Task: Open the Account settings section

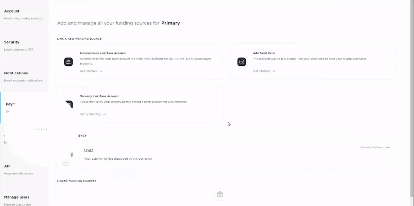Action: coord(12,11)
